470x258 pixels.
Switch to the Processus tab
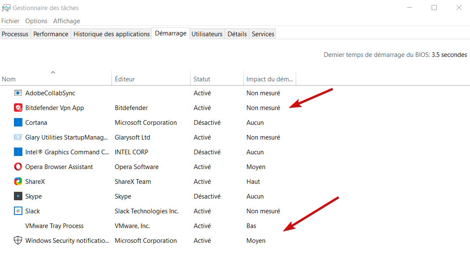[15, 34]
